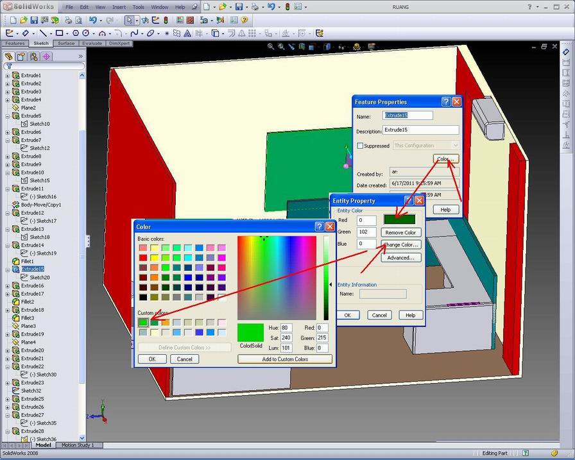Click the Remove Color button
Screen dimensions: 575x460
[x=400, y=232]
